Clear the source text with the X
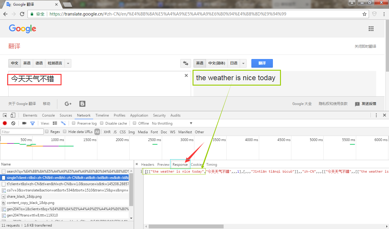Viewport: 389px width, 229px height. pyautogui.click(x=186, y=75)
